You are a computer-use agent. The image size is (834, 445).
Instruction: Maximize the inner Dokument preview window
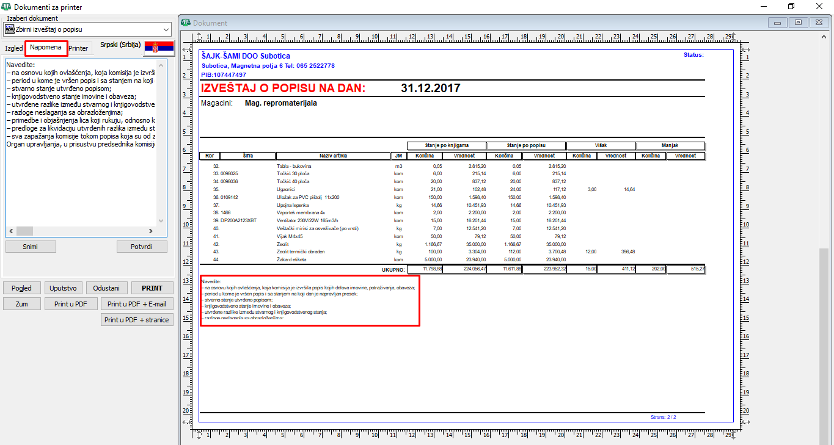798,23
